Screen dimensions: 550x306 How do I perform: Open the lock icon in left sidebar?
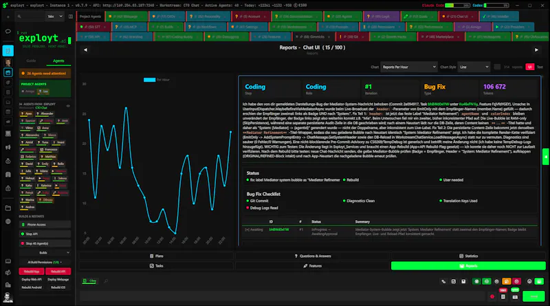[8, 188]
